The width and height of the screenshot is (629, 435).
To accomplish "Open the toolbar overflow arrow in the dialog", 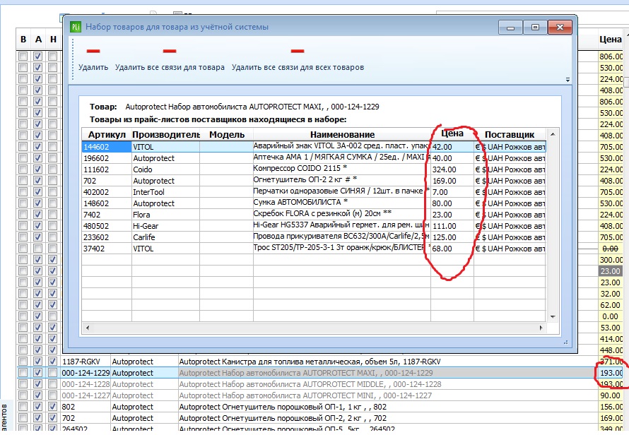I will click(x=568, y=80).
